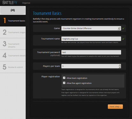Click the Tournament name input field

pos(91,39)
